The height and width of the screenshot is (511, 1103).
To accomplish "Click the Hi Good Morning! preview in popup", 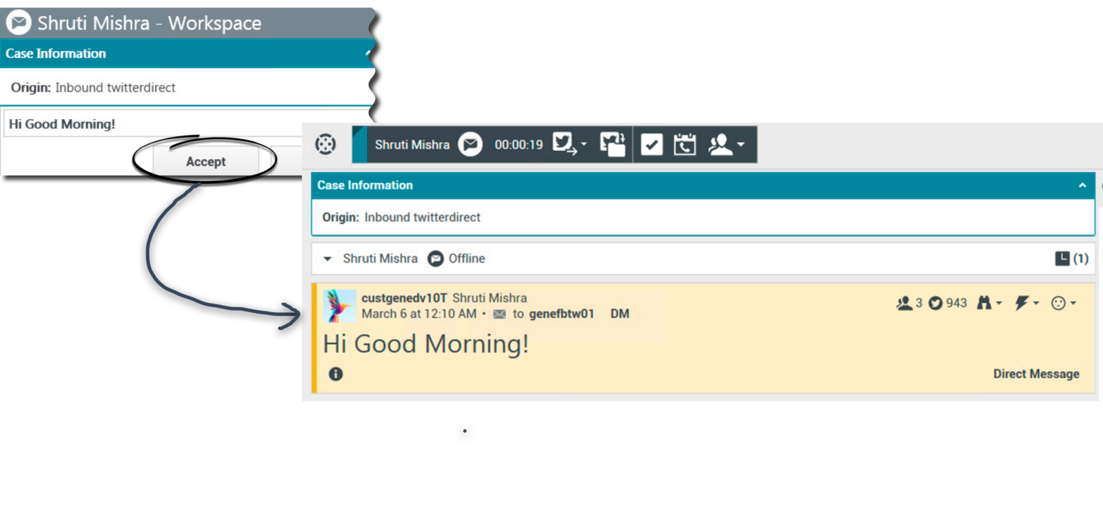I will pyautogui.click(x=62, y=124).
